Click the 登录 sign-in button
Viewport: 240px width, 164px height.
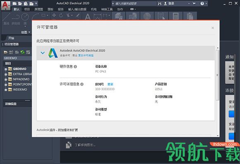tap(169, 3)
